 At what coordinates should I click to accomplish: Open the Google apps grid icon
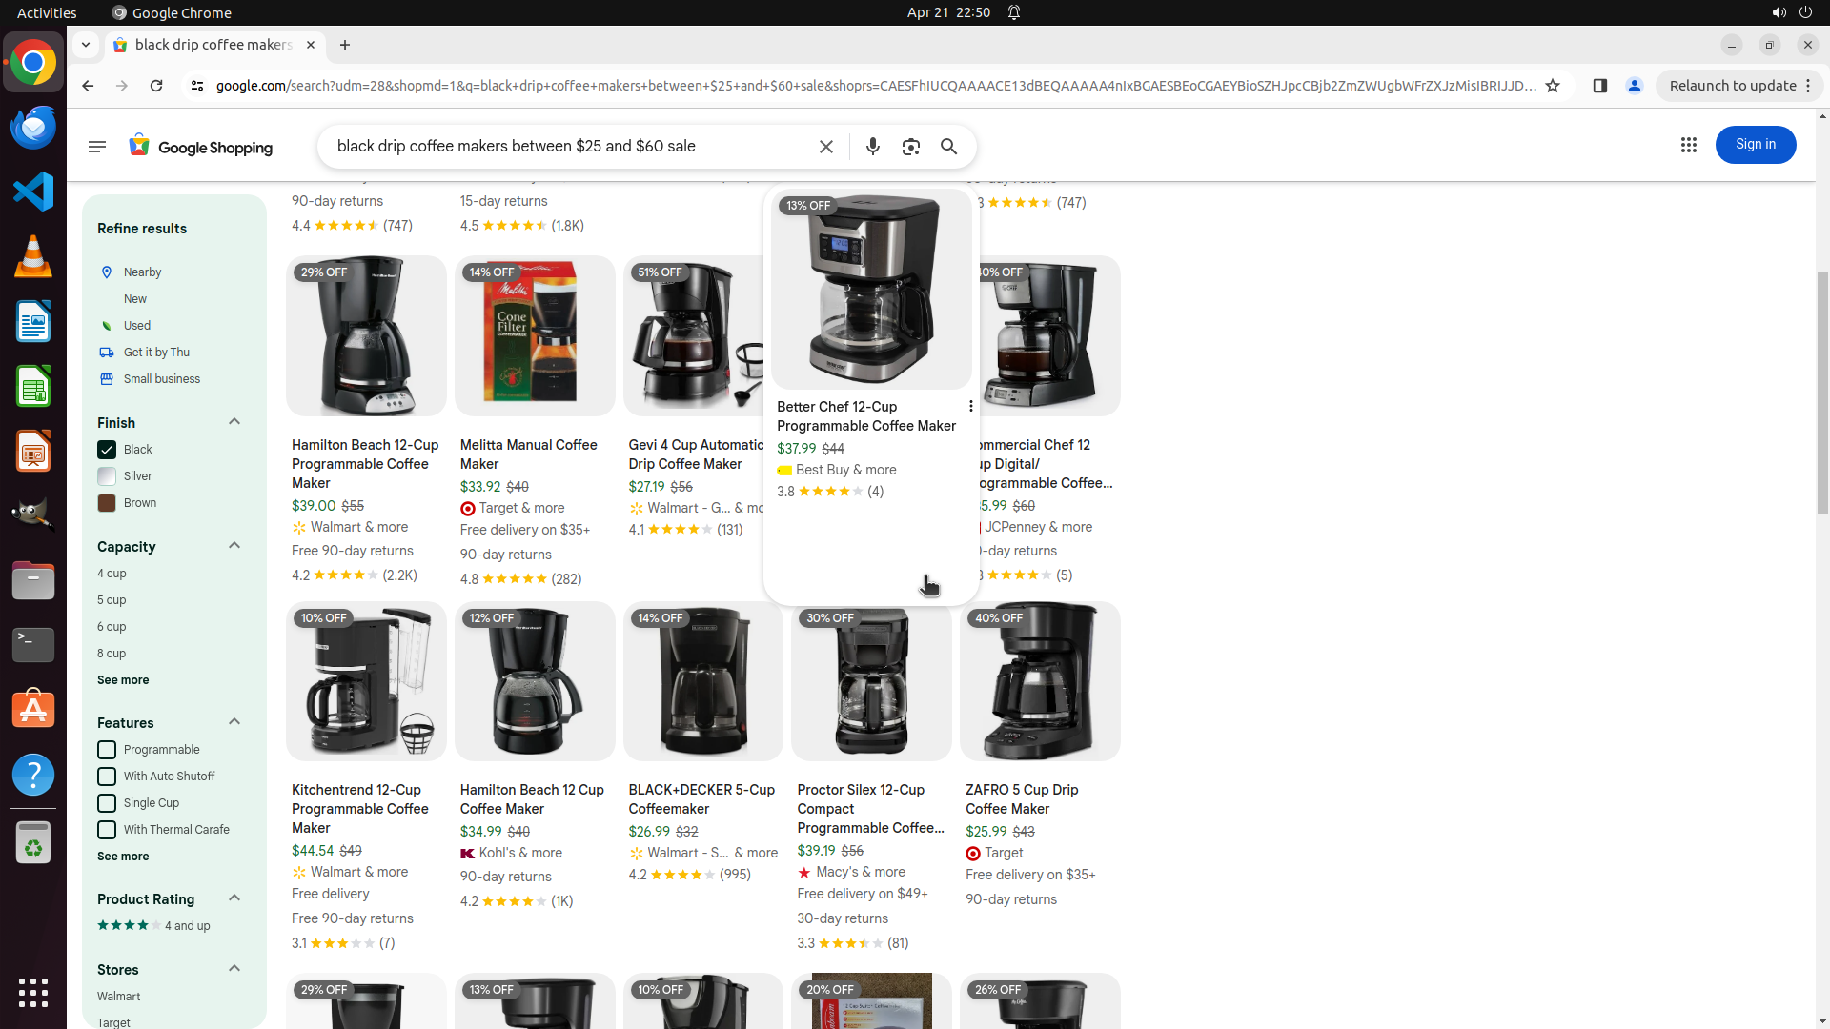coord(1688,145)
